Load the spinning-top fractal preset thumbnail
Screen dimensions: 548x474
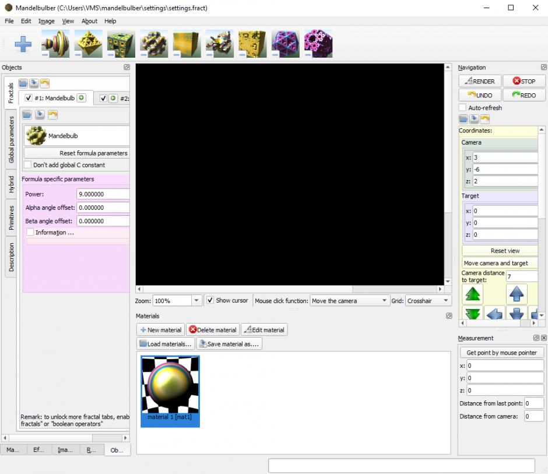tap(55, 44)
